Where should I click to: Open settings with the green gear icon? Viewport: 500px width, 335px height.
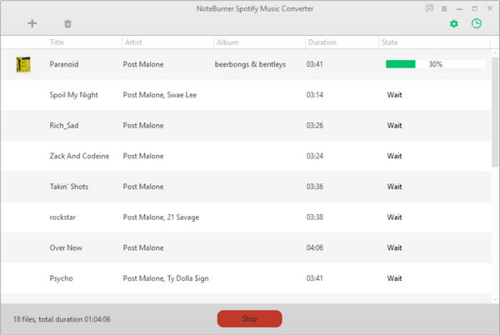pos(454,23)
